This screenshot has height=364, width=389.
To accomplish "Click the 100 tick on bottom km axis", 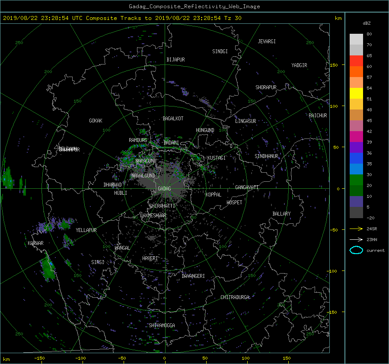I will click(x=246, y=358).
